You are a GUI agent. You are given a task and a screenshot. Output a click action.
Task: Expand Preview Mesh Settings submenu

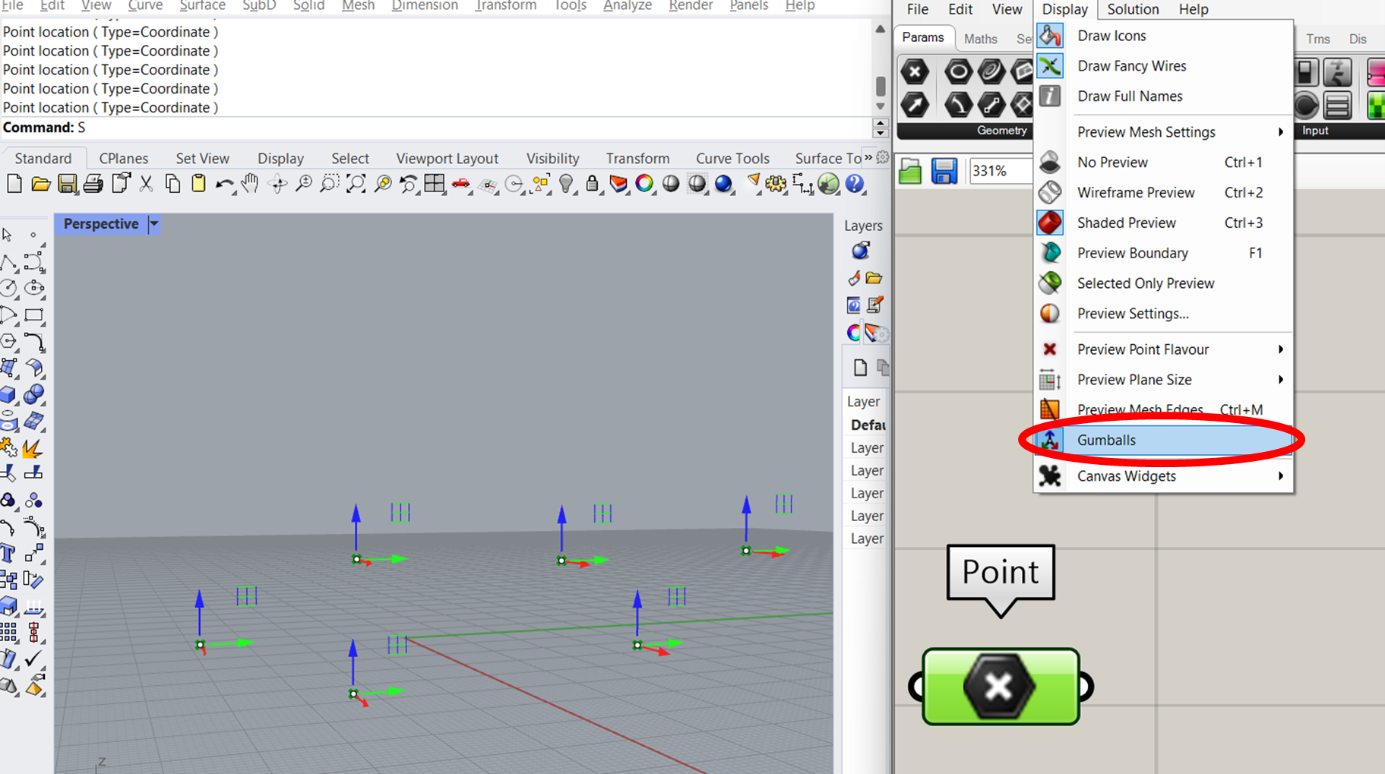(1163, 132)
